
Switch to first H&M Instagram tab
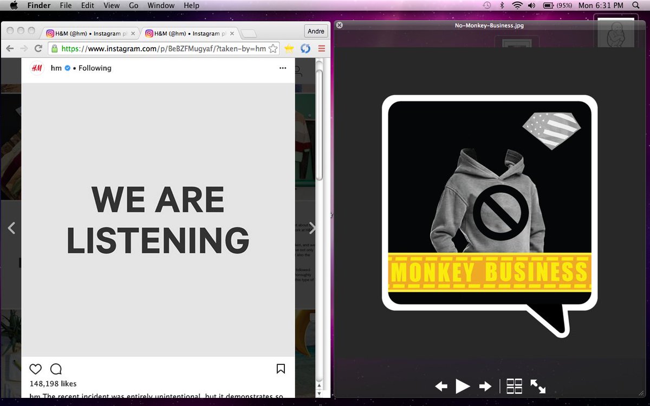tap(90, 33)
